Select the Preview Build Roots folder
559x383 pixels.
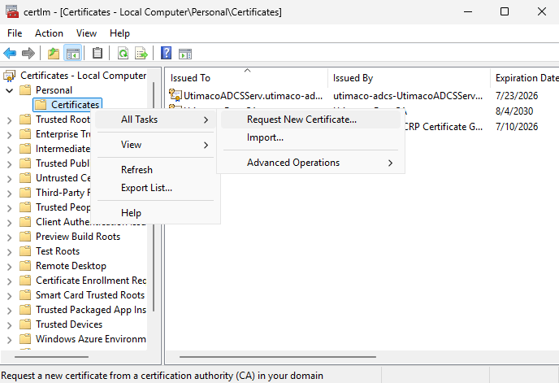point(77,237)
